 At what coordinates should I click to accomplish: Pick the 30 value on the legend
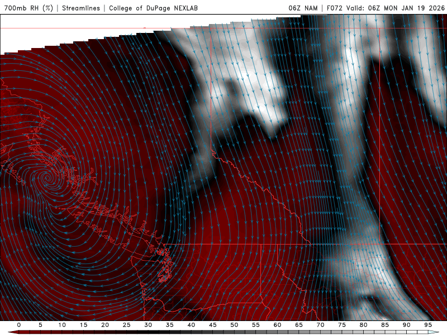pos(148,325)
